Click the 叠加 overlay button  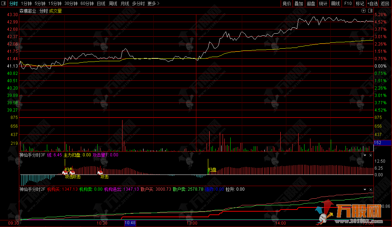[299, 3]
